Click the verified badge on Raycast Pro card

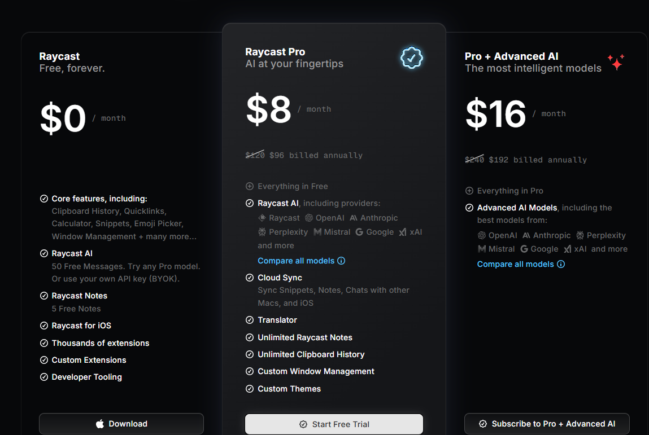click(411, 57)
